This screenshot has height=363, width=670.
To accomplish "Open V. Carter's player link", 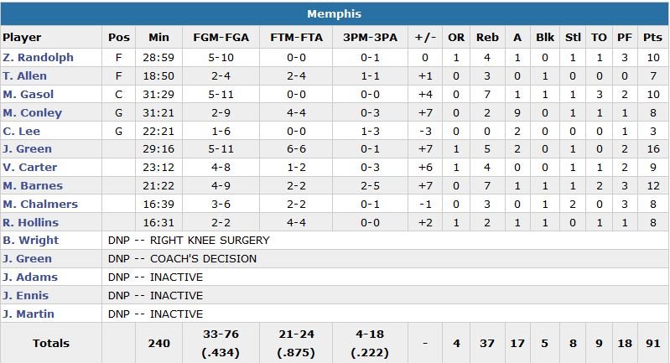I will point(31,168).
